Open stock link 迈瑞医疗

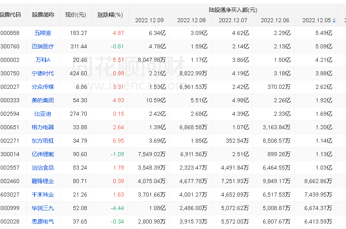[43, 46]
